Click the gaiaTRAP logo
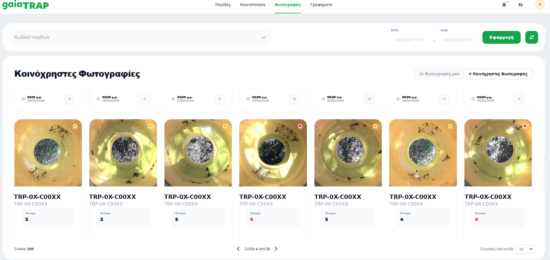 pos(26,5)
